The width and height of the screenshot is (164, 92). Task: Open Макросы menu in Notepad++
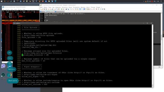coord(83,7)
